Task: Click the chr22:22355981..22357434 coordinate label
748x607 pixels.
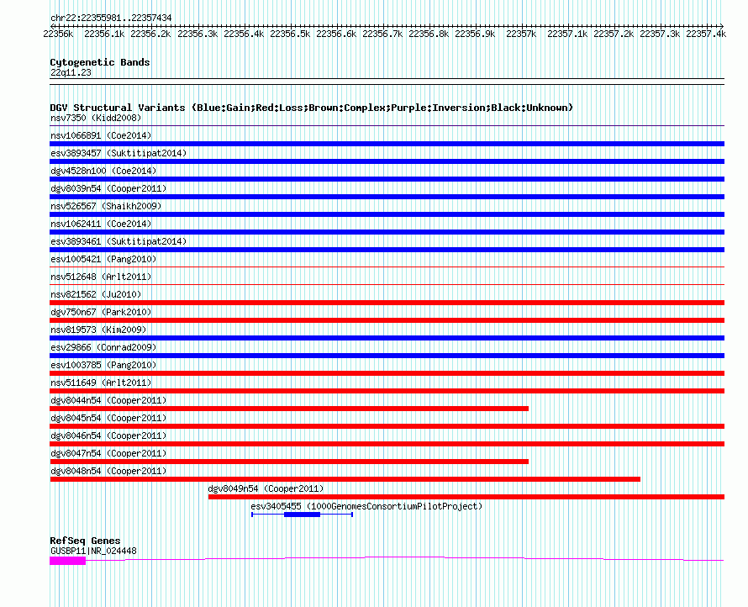Action: click(x=111, y=18)
